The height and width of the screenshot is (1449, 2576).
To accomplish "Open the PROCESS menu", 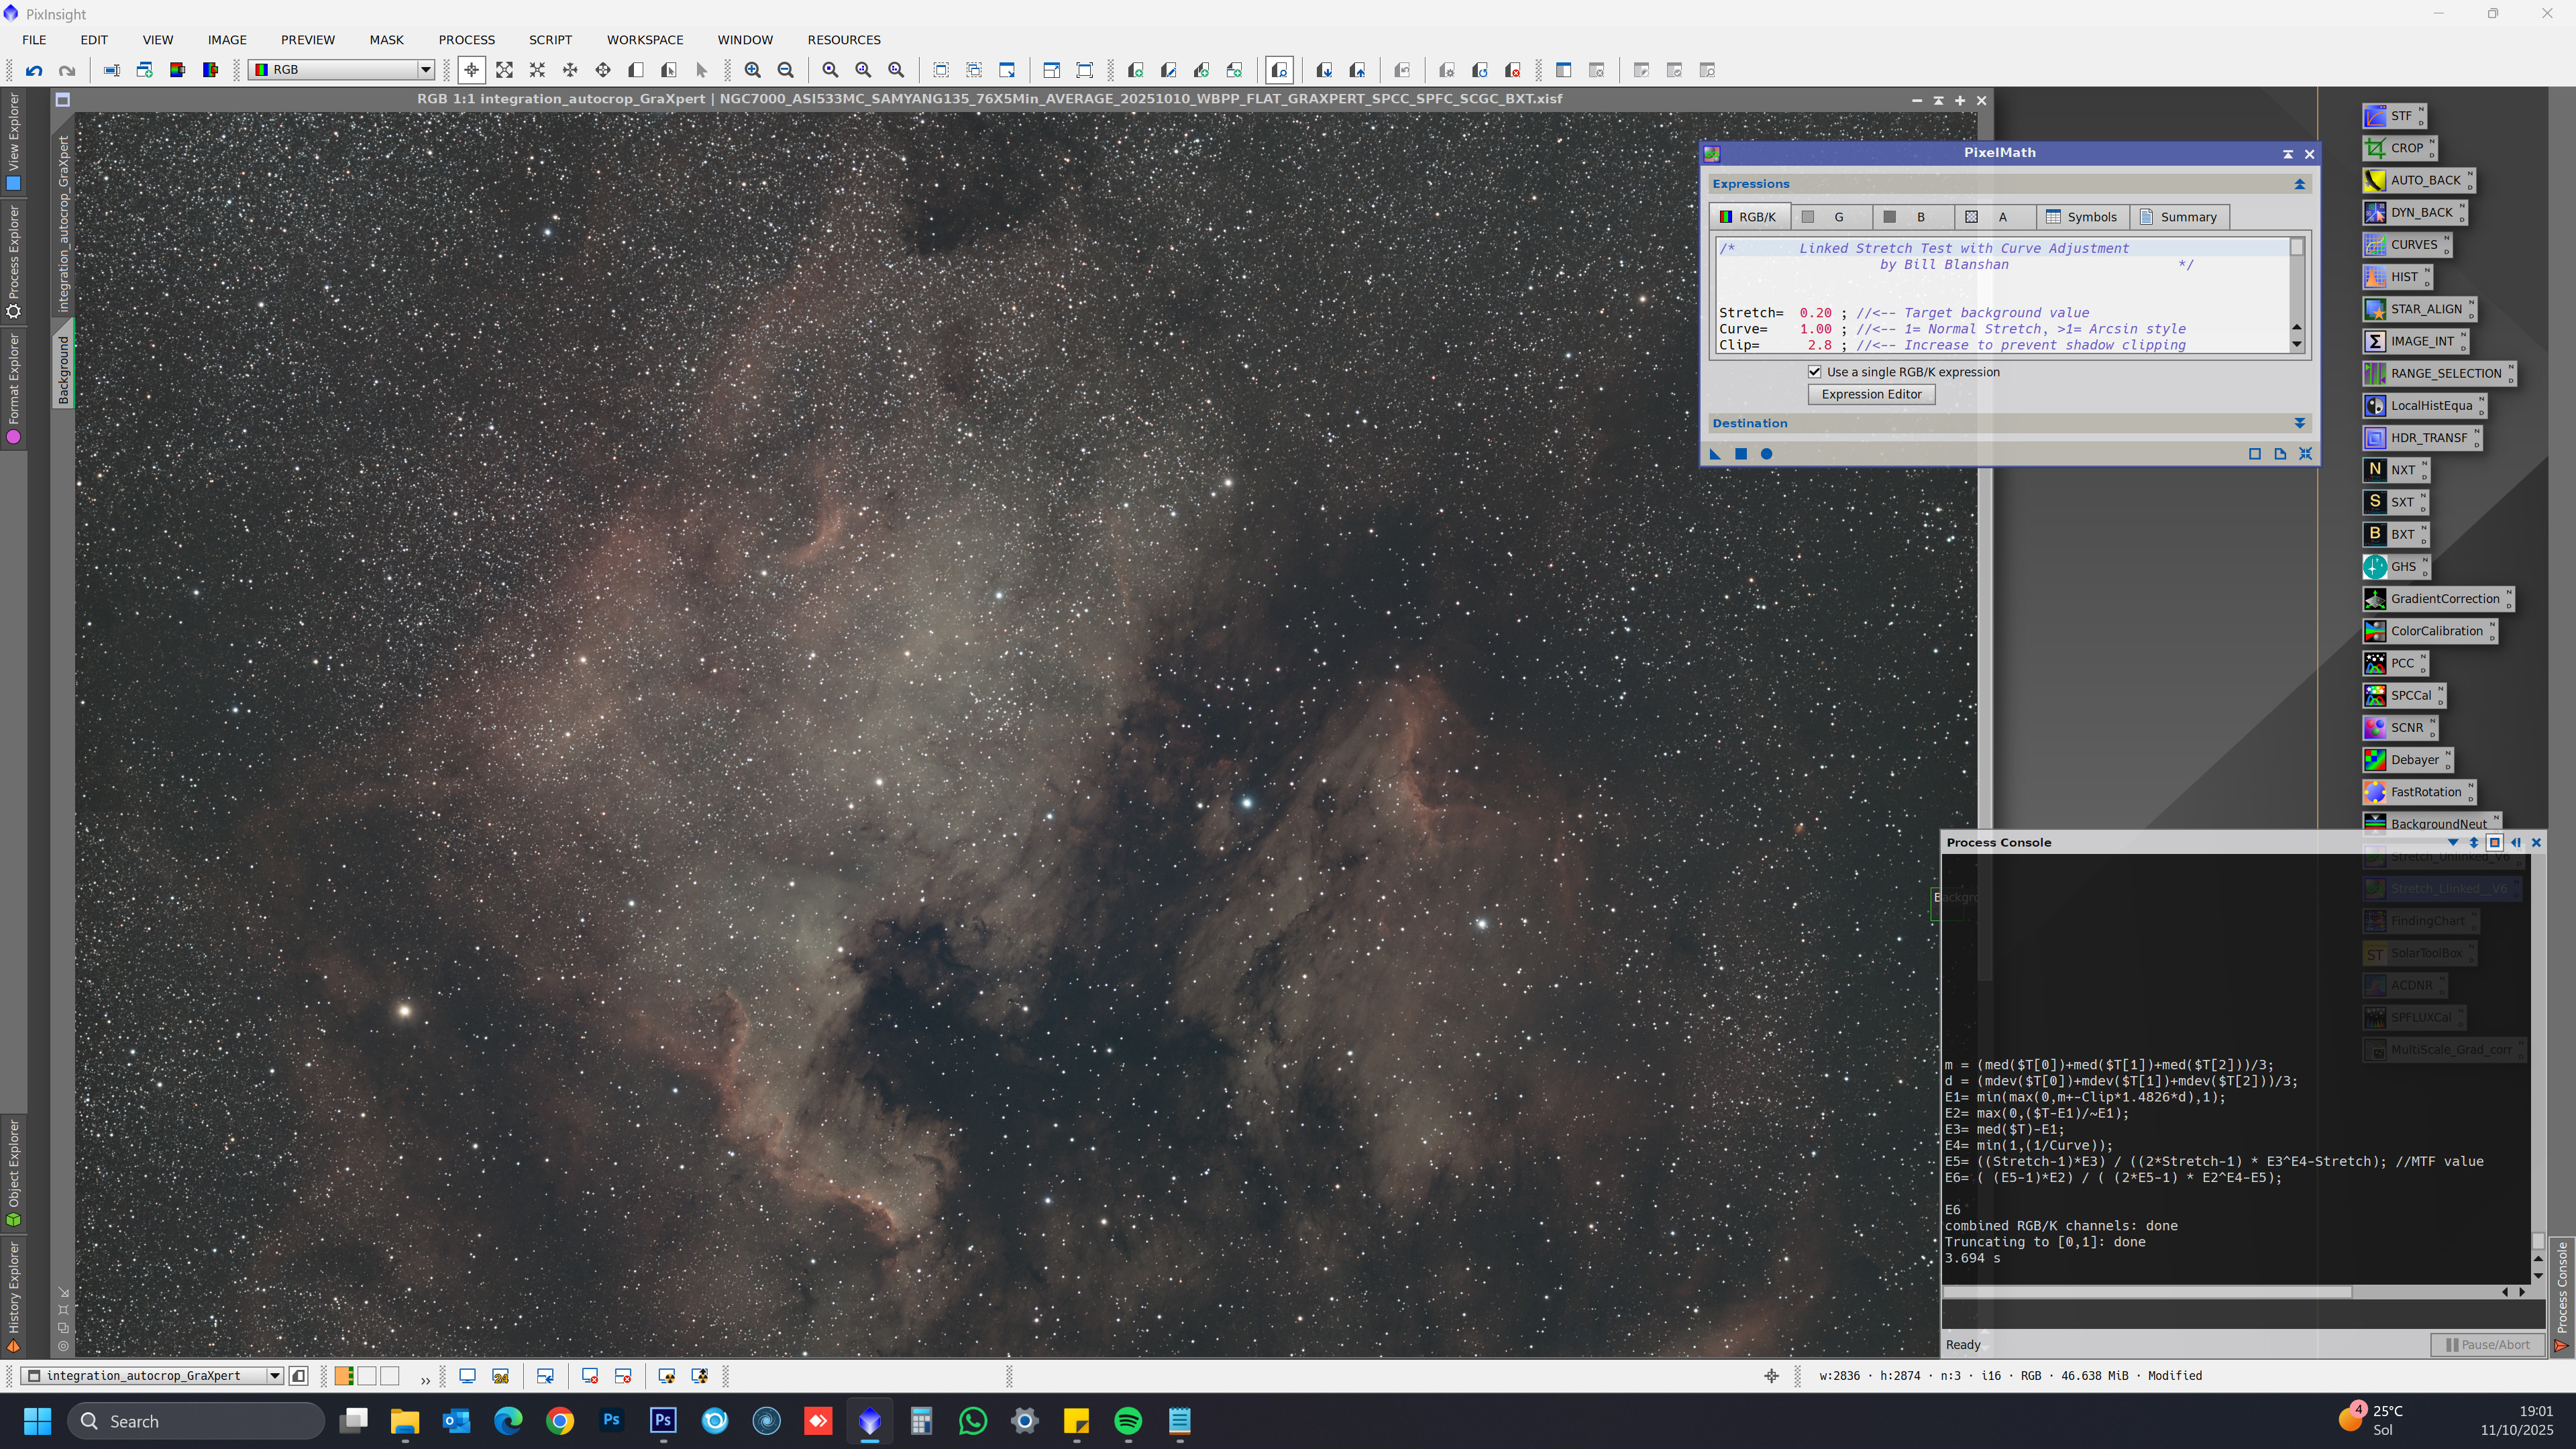I will [466, 40].
